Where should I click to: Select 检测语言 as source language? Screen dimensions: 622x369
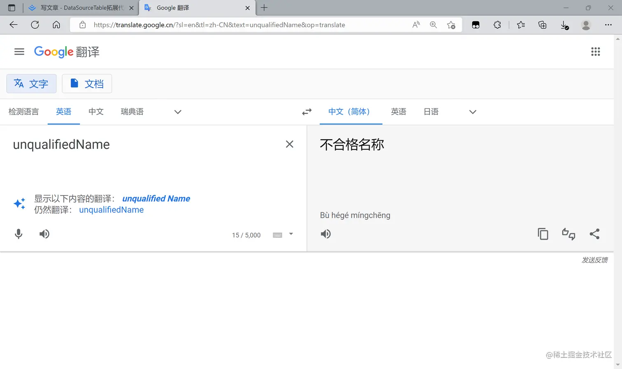(23, 112)
